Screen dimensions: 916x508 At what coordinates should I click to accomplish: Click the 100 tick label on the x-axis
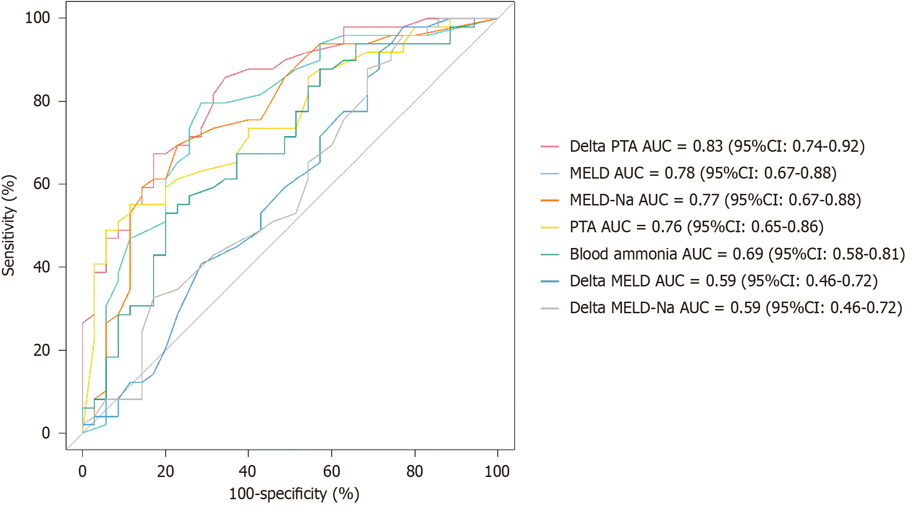coord(497,471)
